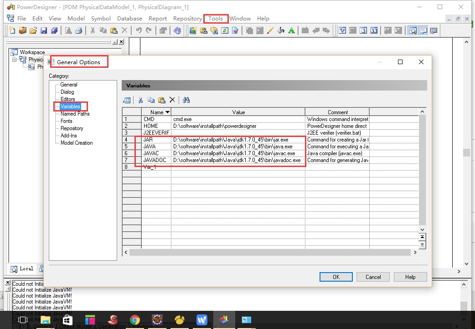Click the Task View taskbar icon
Screen dimensions: 475x329
point(23,319)
